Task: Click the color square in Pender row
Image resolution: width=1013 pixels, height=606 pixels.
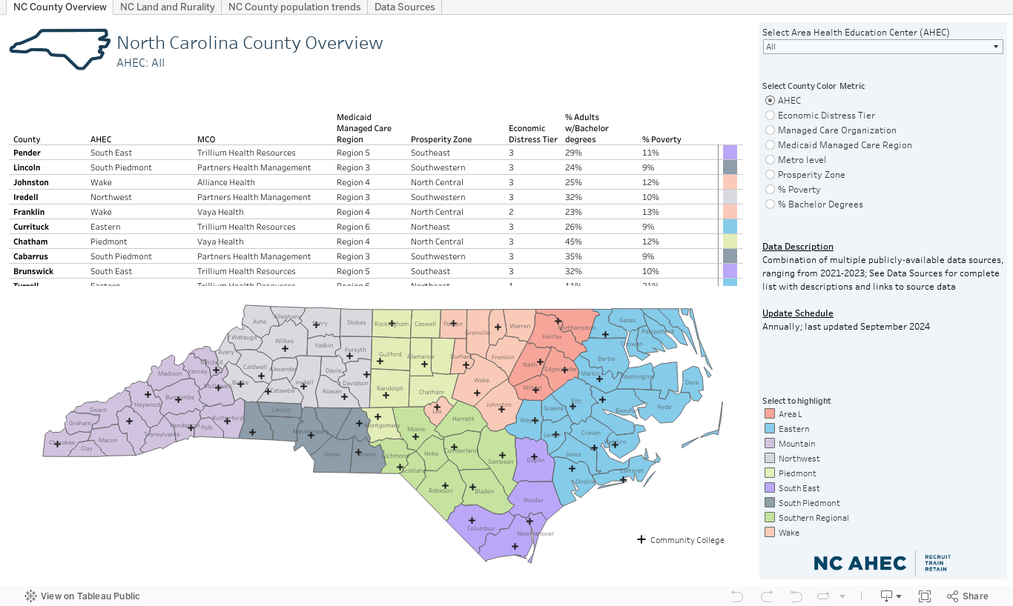Action: [x=730, y=153]
